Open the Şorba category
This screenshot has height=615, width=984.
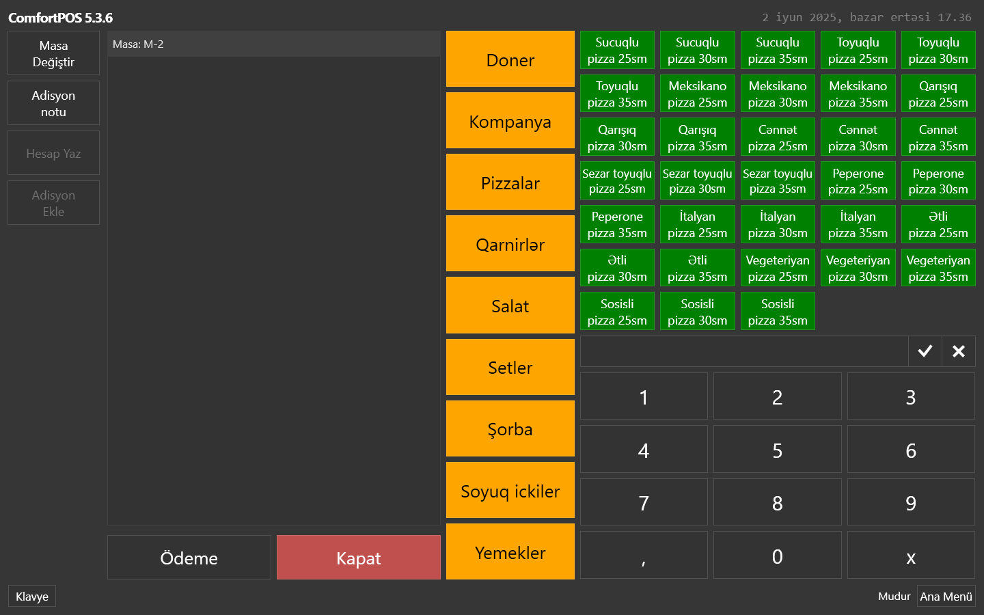pyautogui.click(x=510, y=428)
